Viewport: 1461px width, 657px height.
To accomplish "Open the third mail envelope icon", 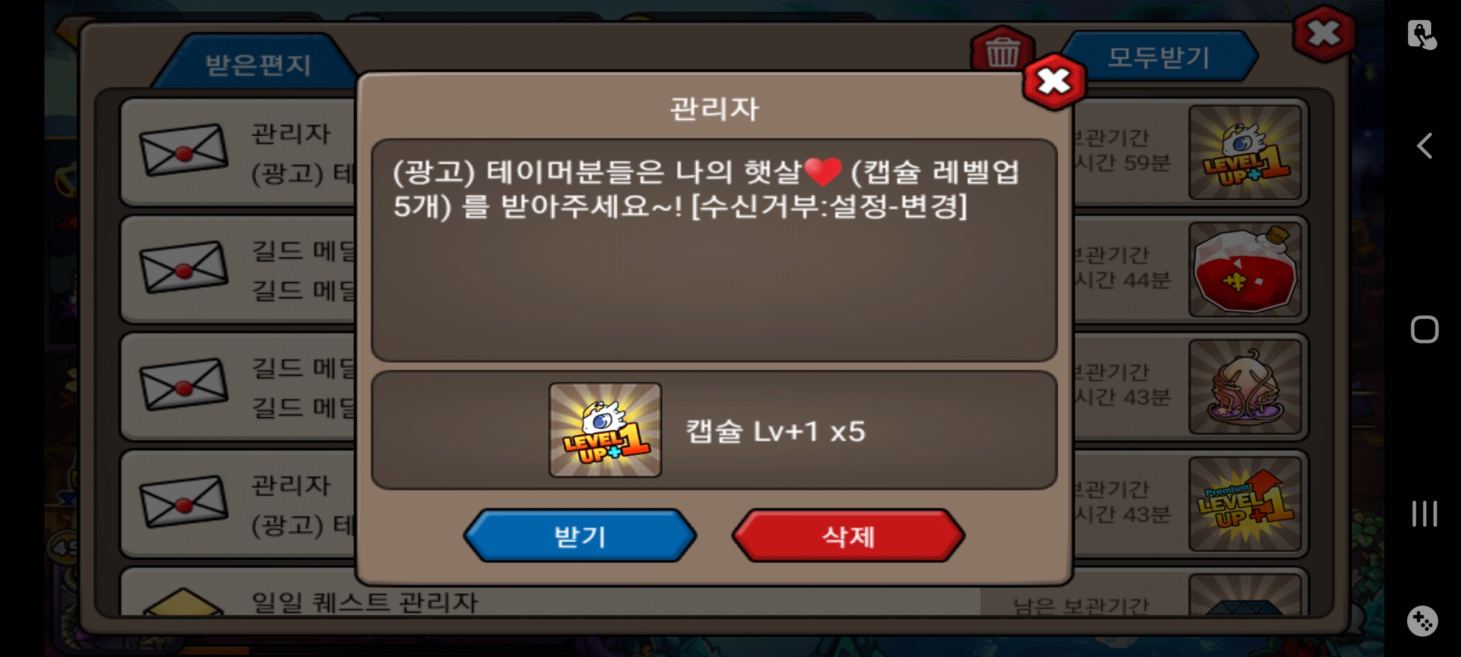I will 184,385.
